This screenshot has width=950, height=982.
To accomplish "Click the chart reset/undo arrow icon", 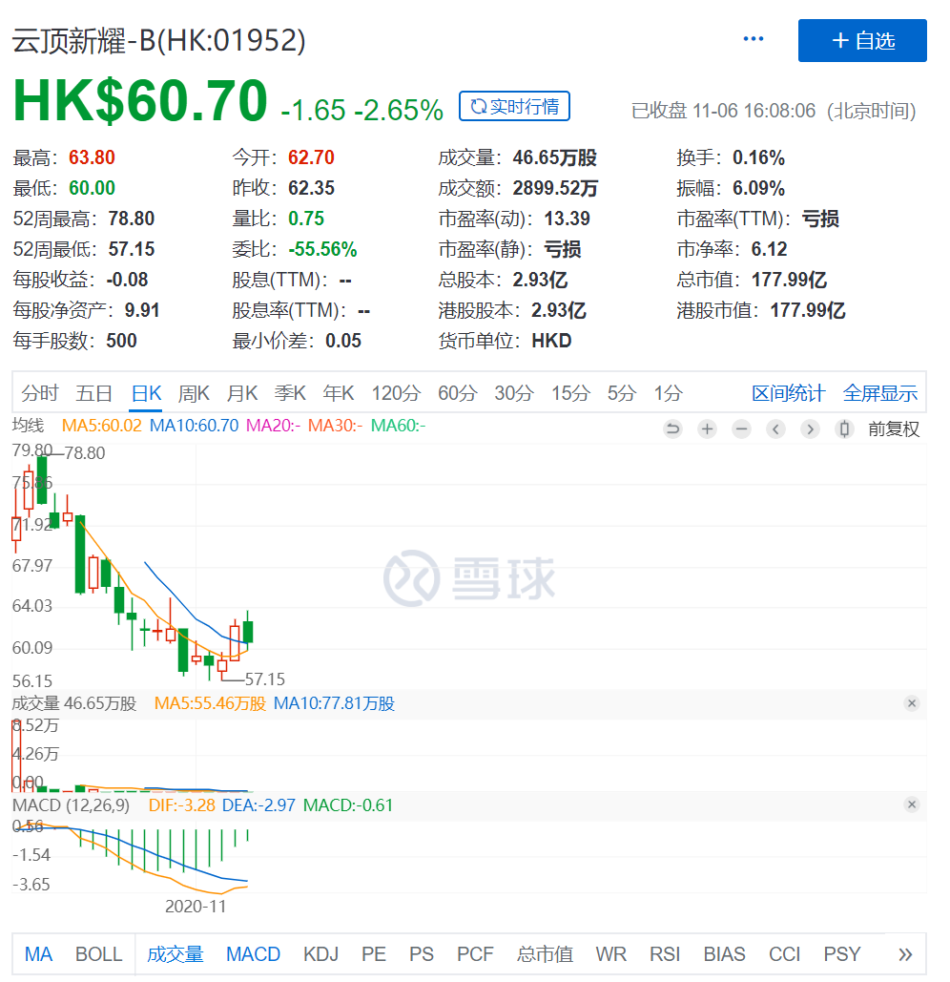I will click(x=672, y=429).
